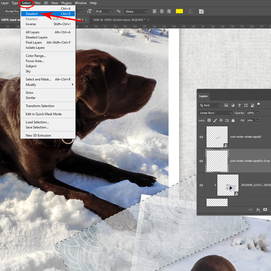Viewport: 271px width, 271px height.
Task: Add a layer mask icon
Action: pos(265,209)
